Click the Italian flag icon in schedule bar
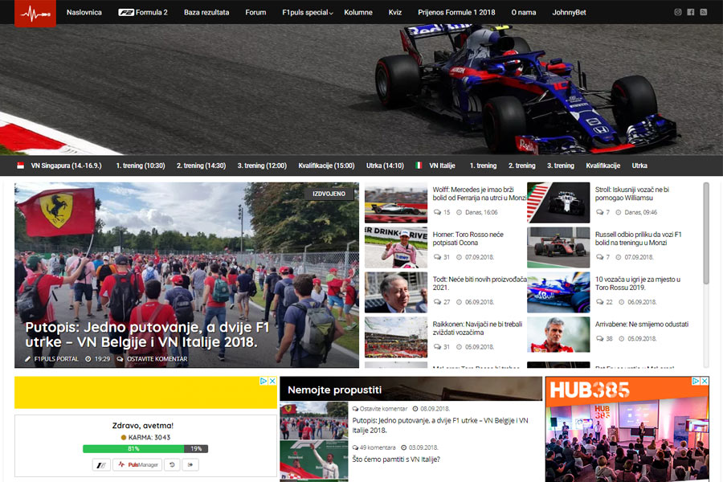 click(419, 165)
